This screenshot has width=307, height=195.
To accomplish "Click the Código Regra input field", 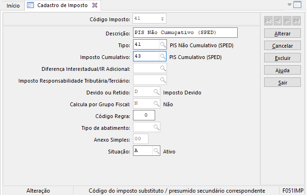I will coord(144,115).
